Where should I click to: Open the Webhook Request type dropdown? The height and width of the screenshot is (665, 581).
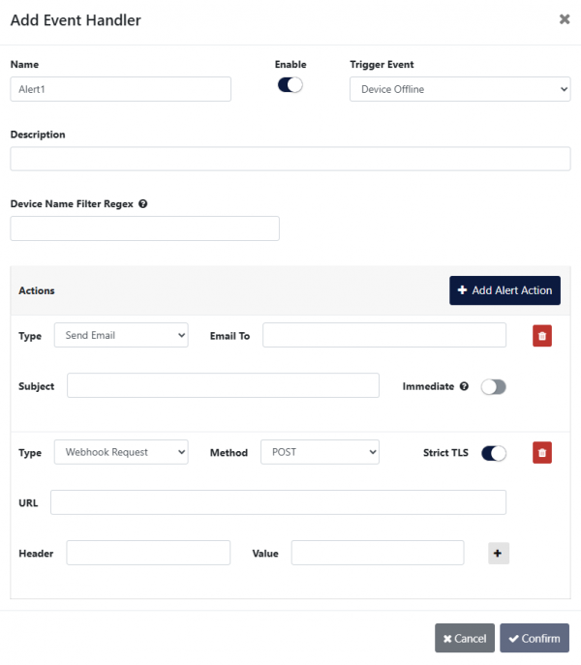point(121,452)
